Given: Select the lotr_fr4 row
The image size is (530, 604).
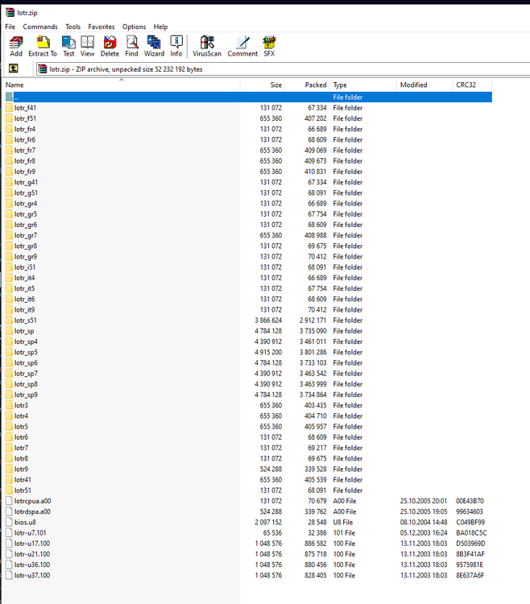Looking at the screenshot, I should point(248,129).
